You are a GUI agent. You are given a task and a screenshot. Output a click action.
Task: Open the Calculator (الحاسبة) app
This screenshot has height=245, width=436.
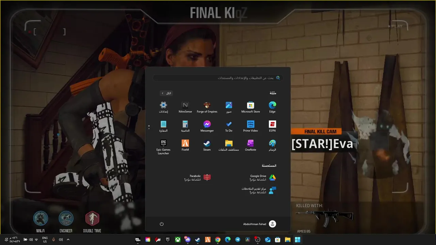tap(185, 126)
